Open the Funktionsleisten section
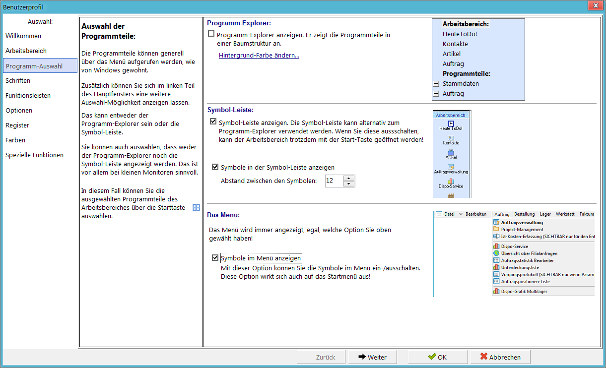The width and height of the screenshot is (606, 368). 28,95
